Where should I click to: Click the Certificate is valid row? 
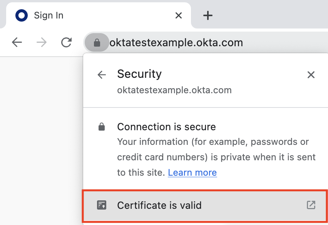pyautogui.click(x=159, y=205)
